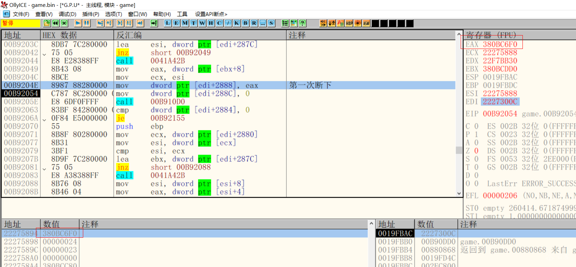
Task: Open the Log window with L icon
Action: (168, 23)
